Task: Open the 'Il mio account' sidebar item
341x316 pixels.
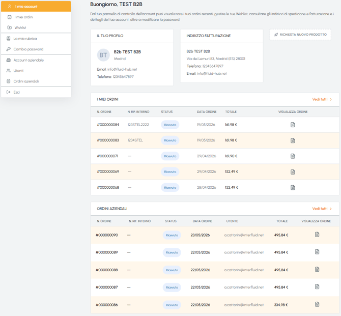Action: 36,6
